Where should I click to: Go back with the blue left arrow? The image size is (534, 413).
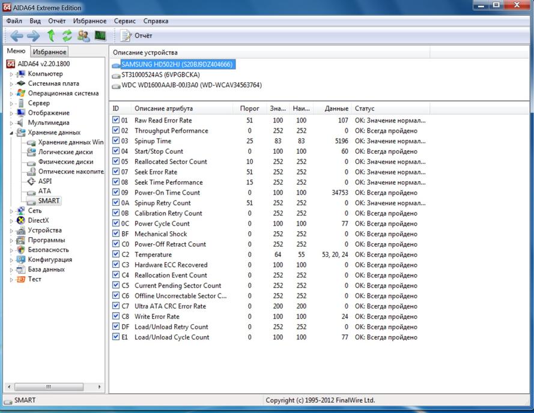click(16, 36)
